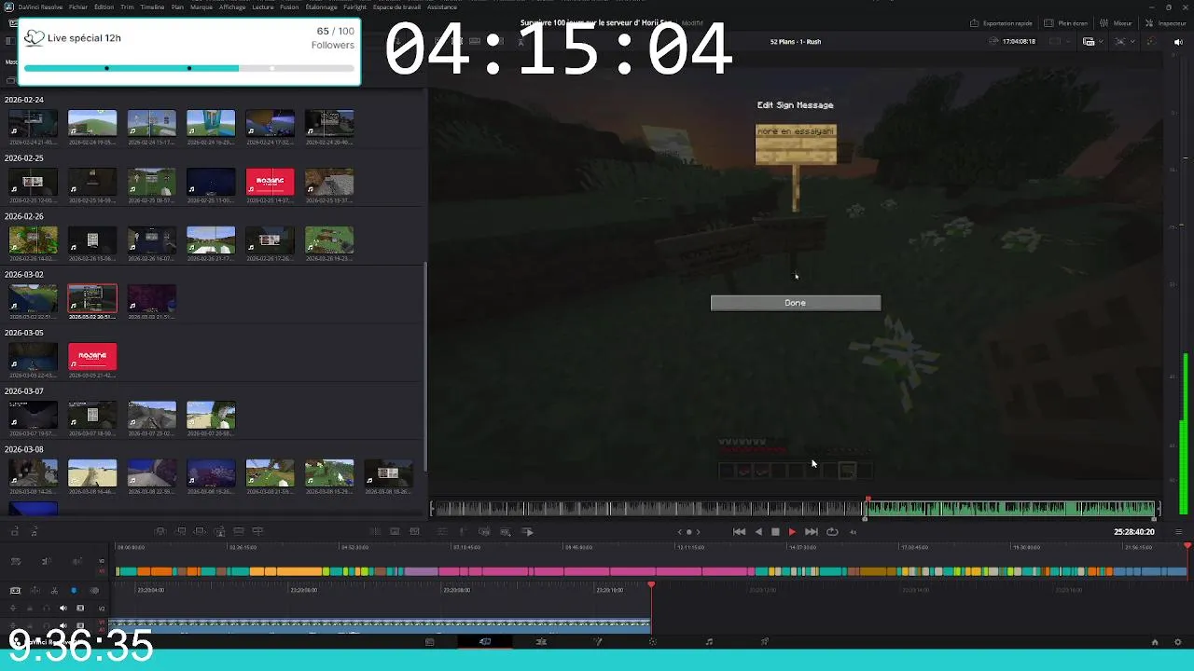Viewport: 1194px width, 671px height.
Task: Click the 2026-02-24 date header
Action: 24,100
